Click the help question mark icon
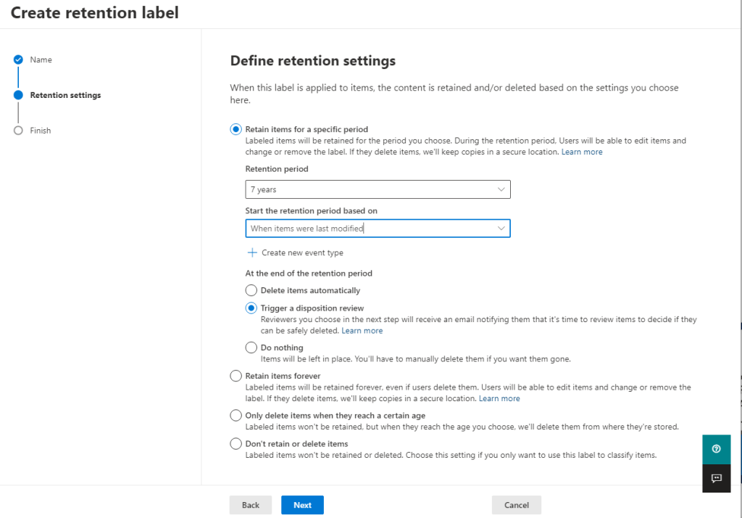Screen dimensions: 742x518 point(716,449)
